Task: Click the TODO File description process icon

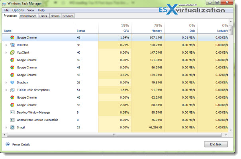Action: point(12,90)
